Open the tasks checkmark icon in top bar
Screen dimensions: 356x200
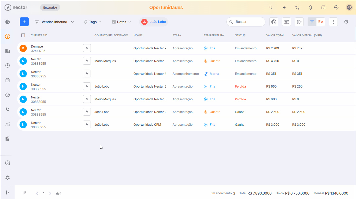(336, 8)
